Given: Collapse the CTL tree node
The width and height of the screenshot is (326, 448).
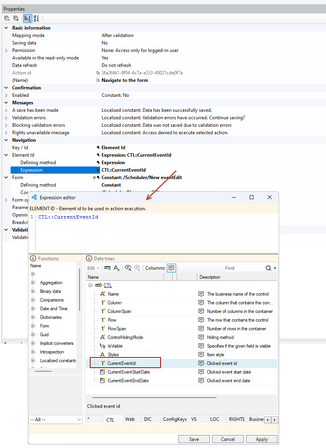Looking at the screenshot, I should (x=90, y=285).
